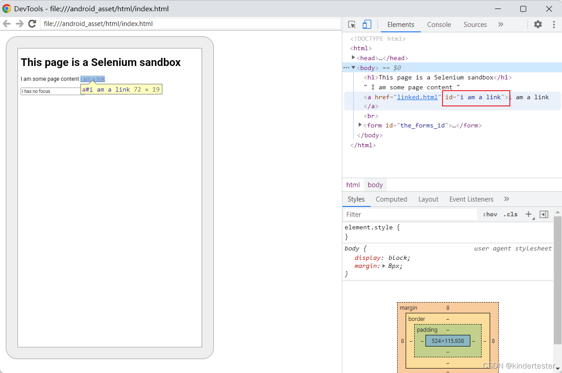Click the border box label

(x=416, y=319)
